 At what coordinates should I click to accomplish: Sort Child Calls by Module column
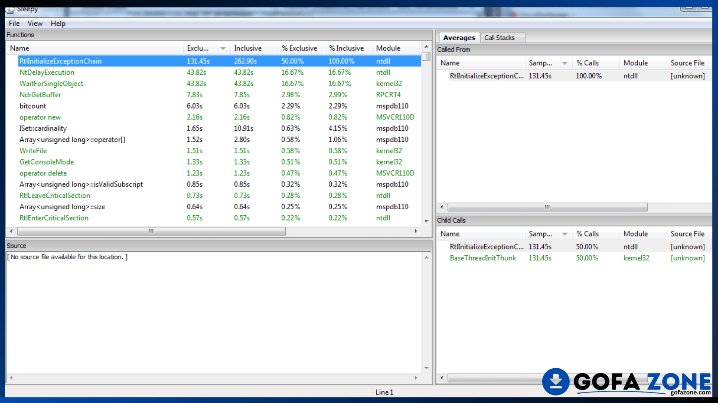click(643, 234)
